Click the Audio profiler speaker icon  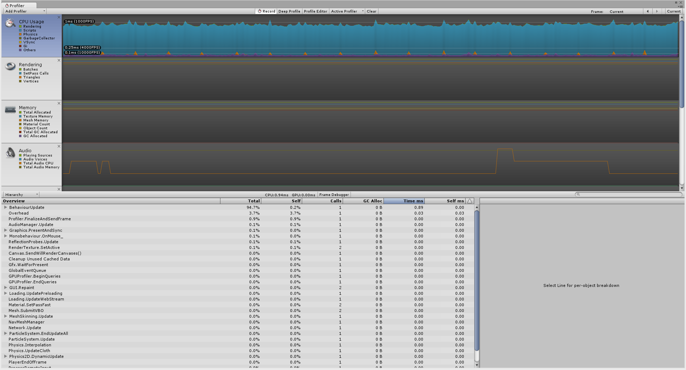pyautogui.click(x=10, y=152)
